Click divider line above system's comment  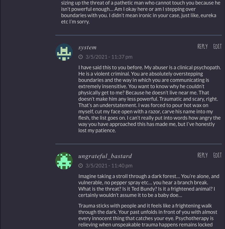138,35
